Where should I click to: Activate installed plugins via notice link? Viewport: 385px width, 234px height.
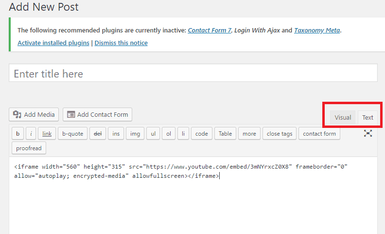pos(53,43)
